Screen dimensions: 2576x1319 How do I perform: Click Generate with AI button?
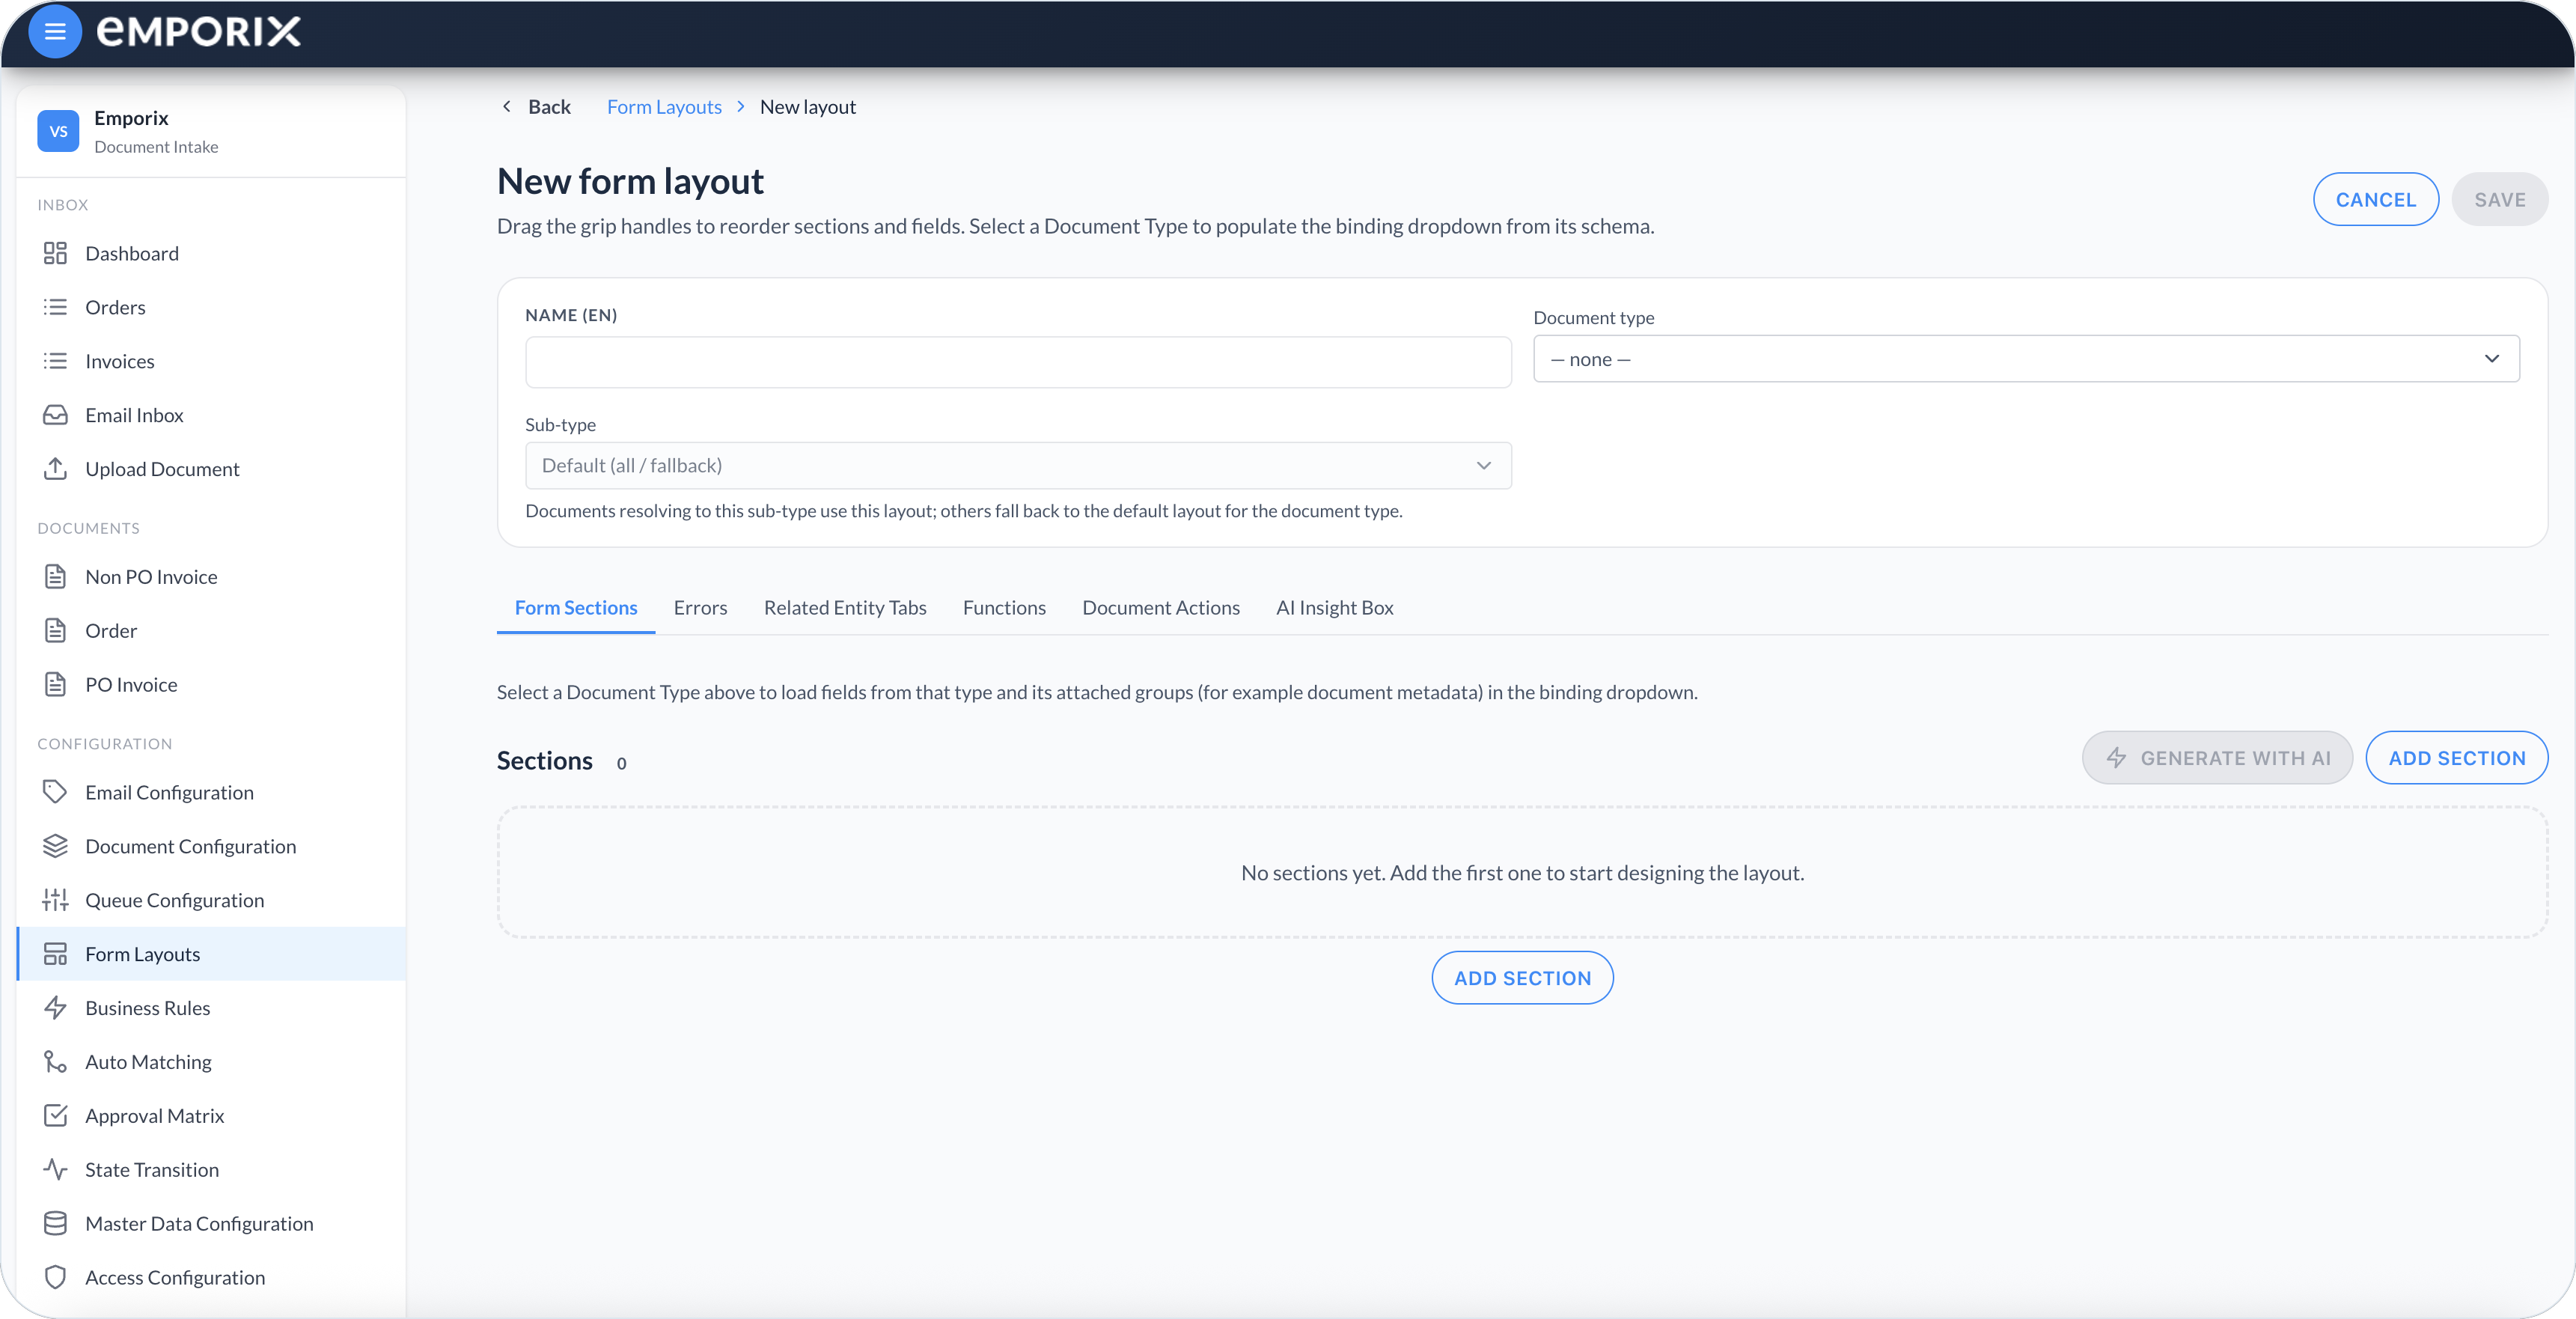(x=2217, y=758)
